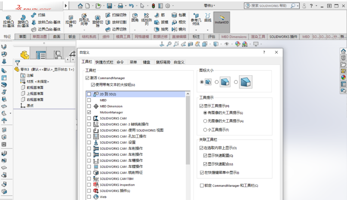The image size is (347, 200).
Task: Select the 放样切割 lofted cut tool
Action: (116, 22)
